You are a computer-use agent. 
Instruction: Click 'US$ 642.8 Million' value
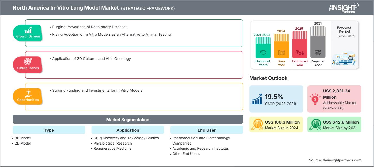click(x=341, y=122)
